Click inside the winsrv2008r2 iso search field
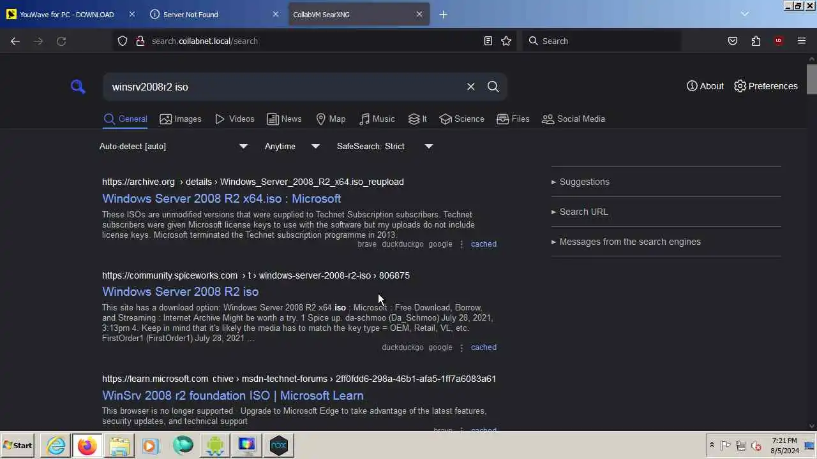Image resolution: width=817 pixels, height=459 pixels. (x=284, y=87)
